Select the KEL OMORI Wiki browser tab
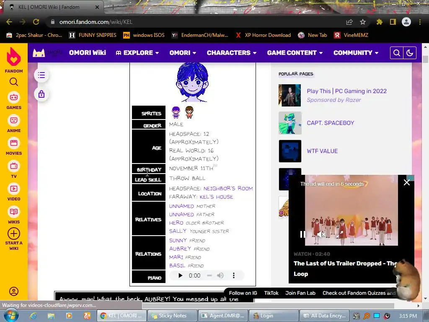 53,7
